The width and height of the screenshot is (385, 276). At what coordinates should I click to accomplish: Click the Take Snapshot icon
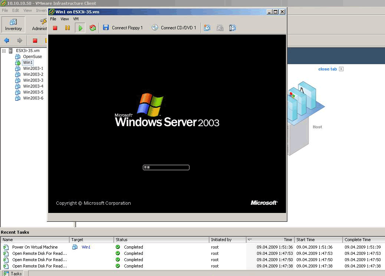pos(207,28)
